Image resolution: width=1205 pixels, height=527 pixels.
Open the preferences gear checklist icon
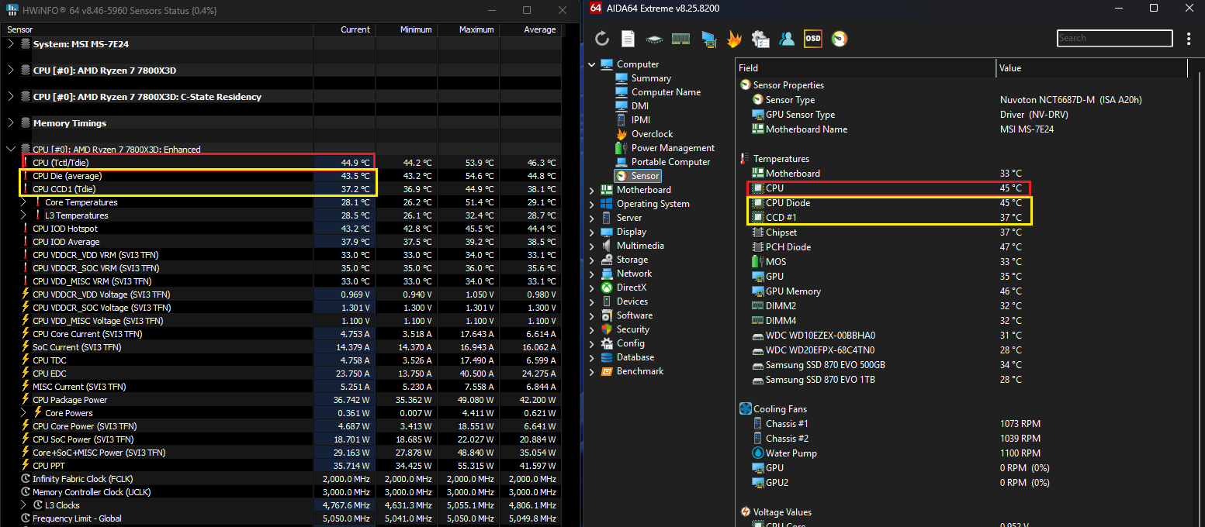[760, 39]
